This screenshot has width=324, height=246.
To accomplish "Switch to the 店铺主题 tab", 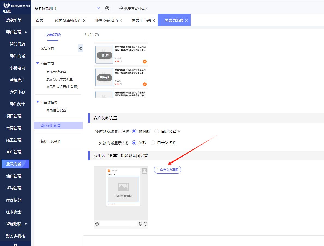I will [91, 35].
